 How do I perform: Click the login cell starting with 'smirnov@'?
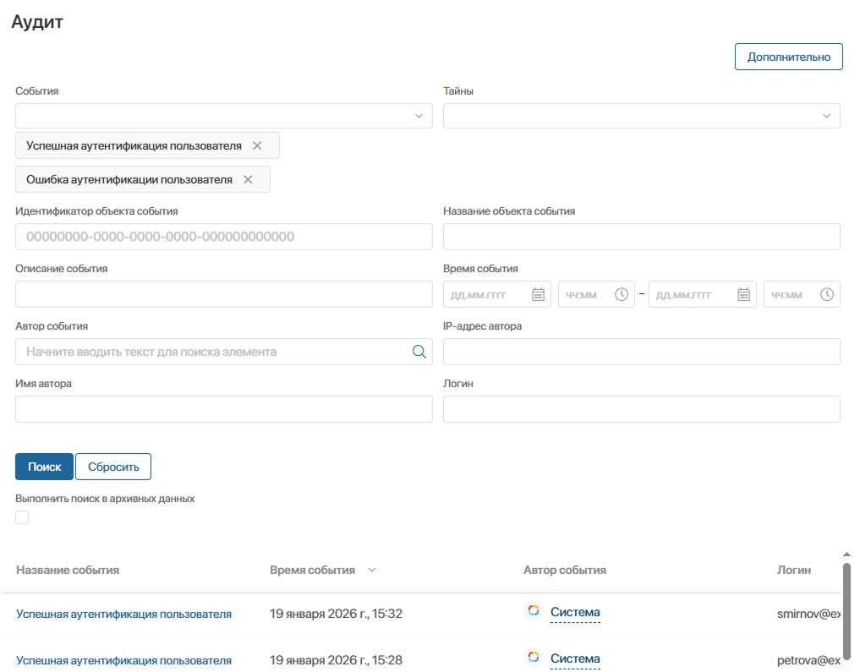(x=808, y=614)
